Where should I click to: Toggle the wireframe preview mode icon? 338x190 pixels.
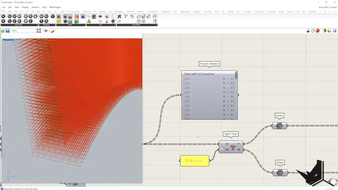click(x=313, y=31)
